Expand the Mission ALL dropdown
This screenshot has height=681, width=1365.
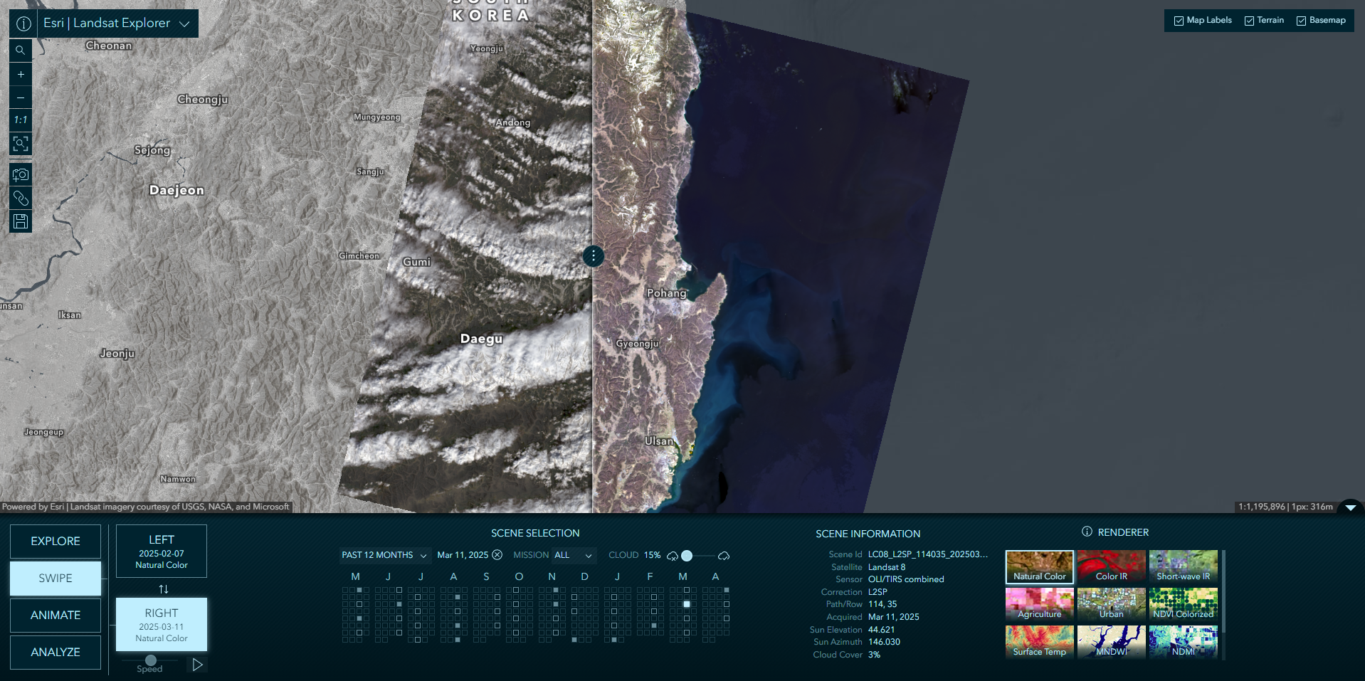click(x=573, y=555)
